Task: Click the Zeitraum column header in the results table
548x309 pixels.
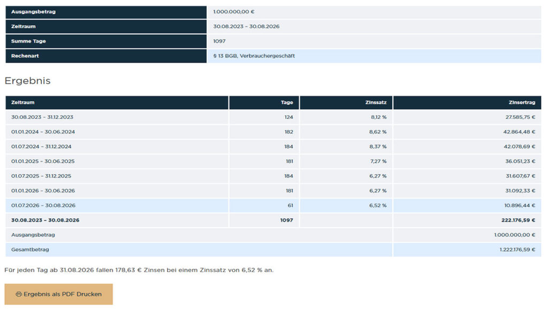Action: pos(22,102)
